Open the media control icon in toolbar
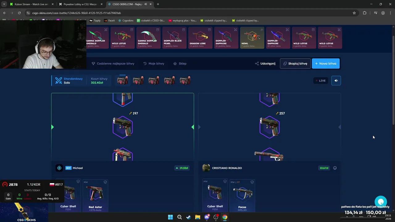The height and width of the screenshot is (222, 395). 376,13
